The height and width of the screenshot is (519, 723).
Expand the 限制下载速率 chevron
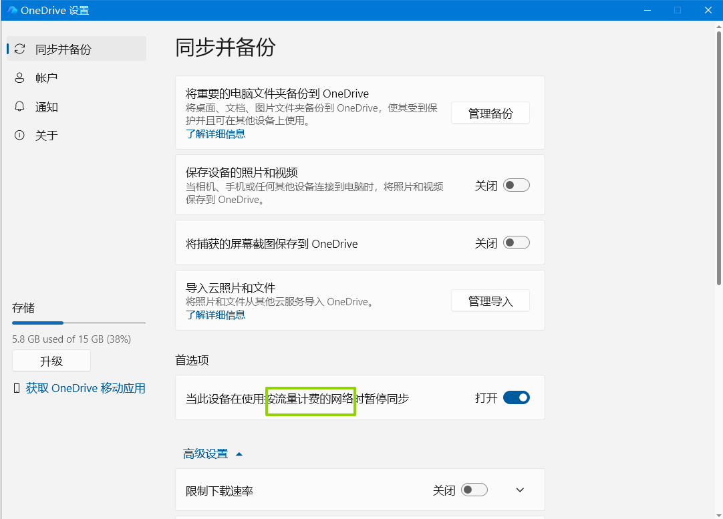(x=520, y=490)
